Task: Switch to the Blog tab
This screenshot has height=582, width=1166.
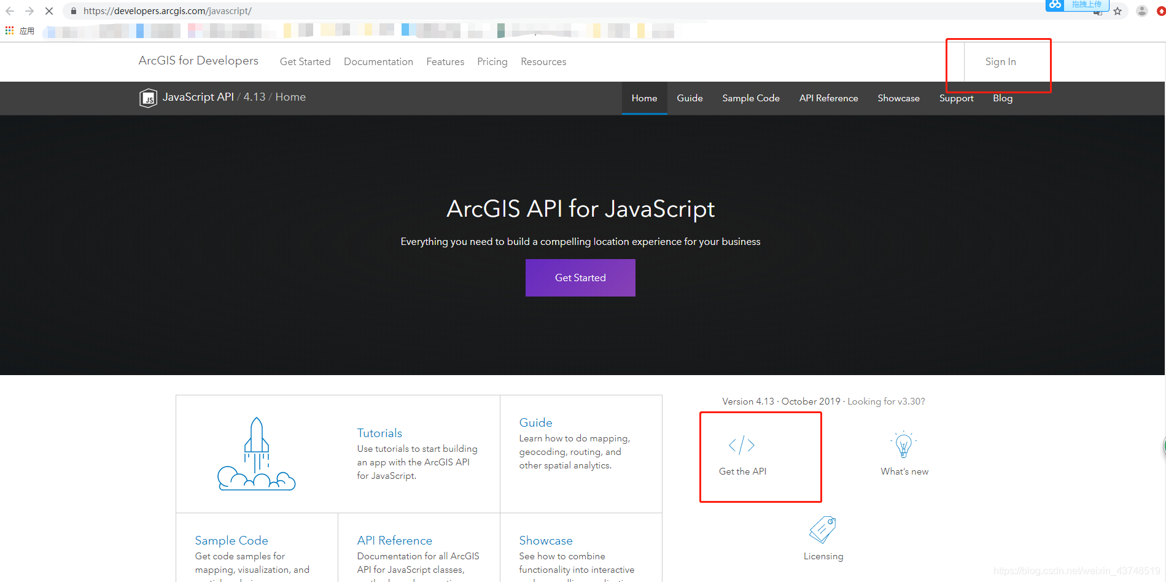Action: 1003,98
